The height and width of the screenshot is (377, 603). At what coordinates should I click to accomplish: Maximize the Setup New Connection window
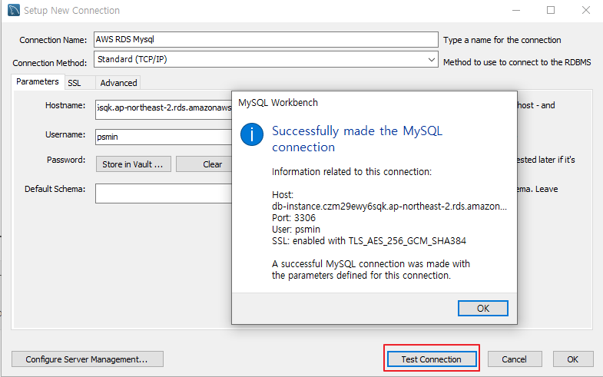pyautogui.click(x=551, y=10)
